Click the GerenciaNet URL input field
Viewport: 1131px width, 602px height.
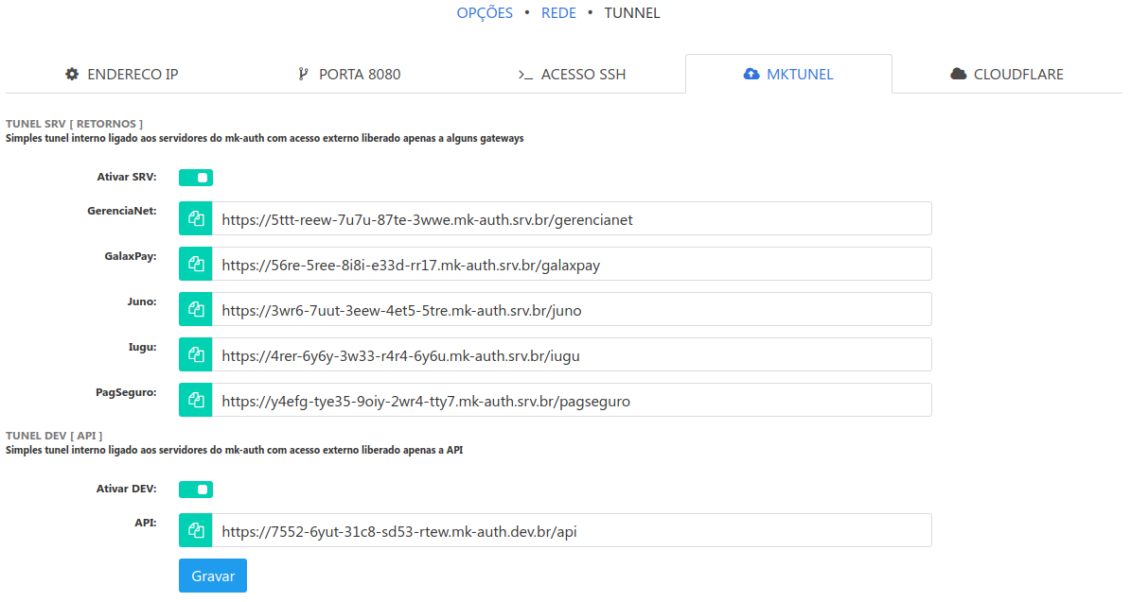tap(571, 218)
